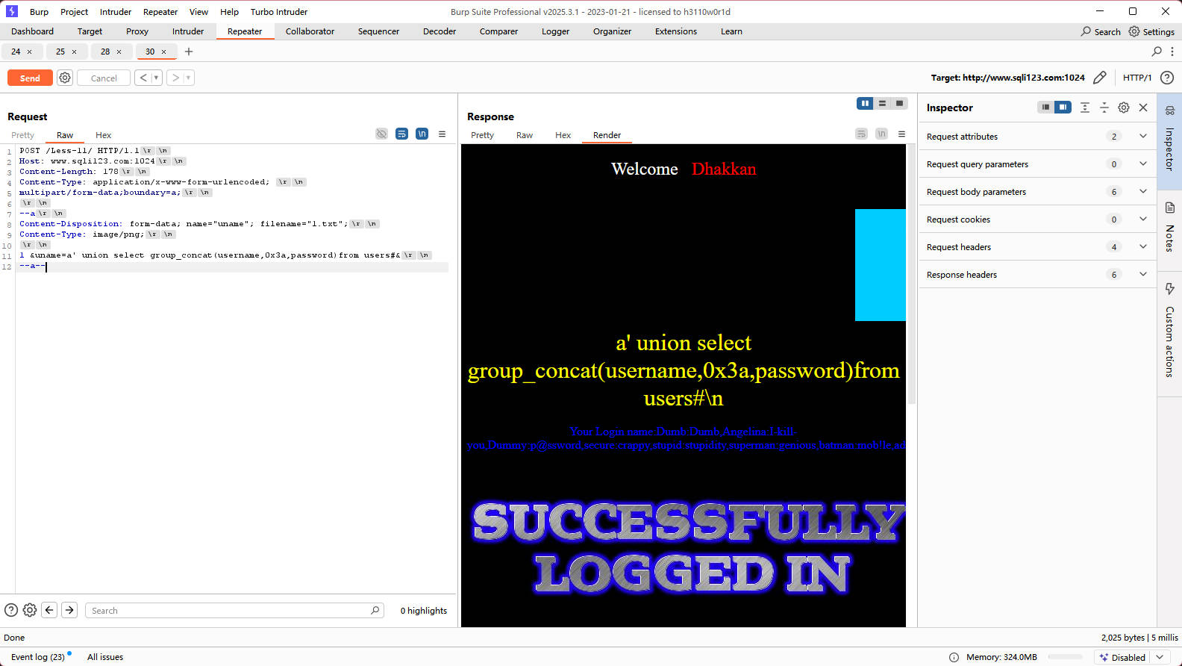Open Repeater send settings gear

coord(65,78)
